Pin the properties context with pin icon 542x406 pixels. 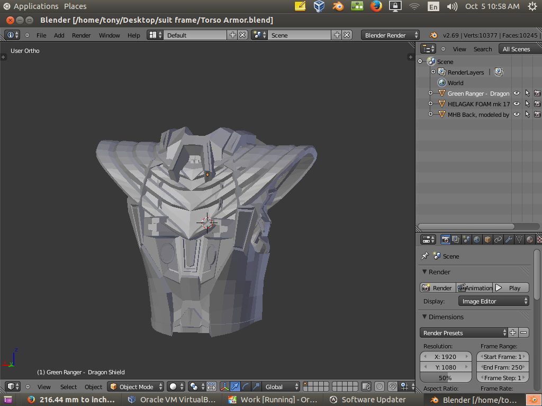coord(424,256)
